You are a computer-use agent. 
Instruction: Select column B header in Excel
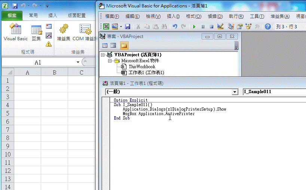tap(55, 73)
